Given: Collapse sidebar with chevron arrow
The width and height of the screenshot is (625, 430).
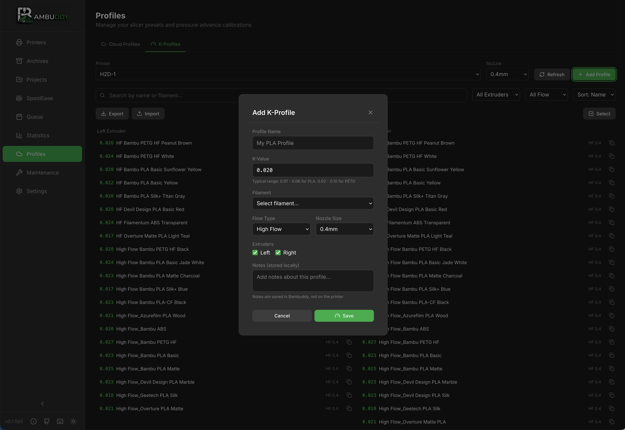Looking at the screenshot, I should [42, 404].
